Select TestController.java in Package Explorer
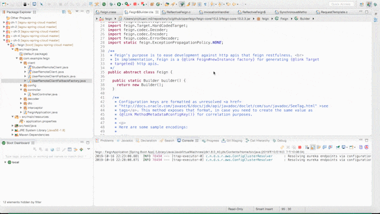 tap(45, 94)
